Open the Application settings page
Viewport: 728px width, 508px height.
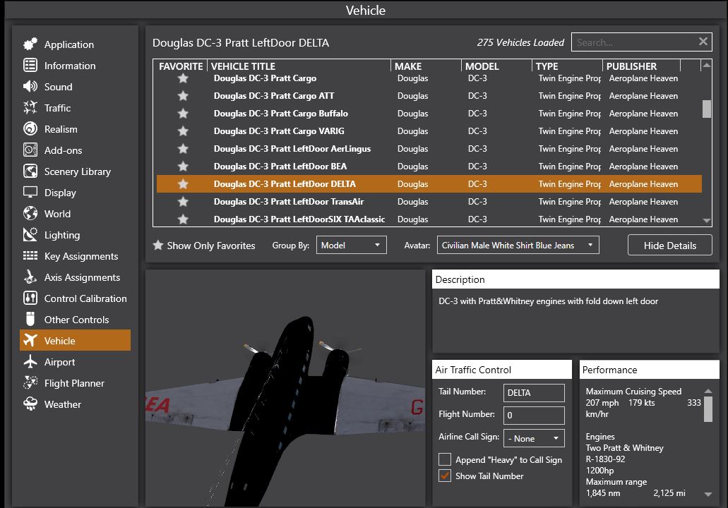coord(76,44)
